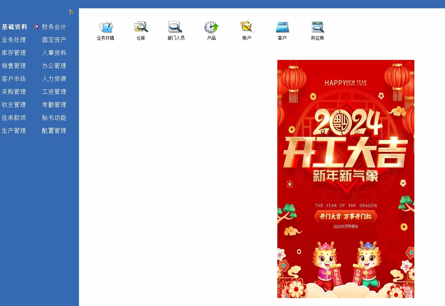Click the 2024 开工大吉 poster image
The image size is (445, 306).
click(345, 179)
